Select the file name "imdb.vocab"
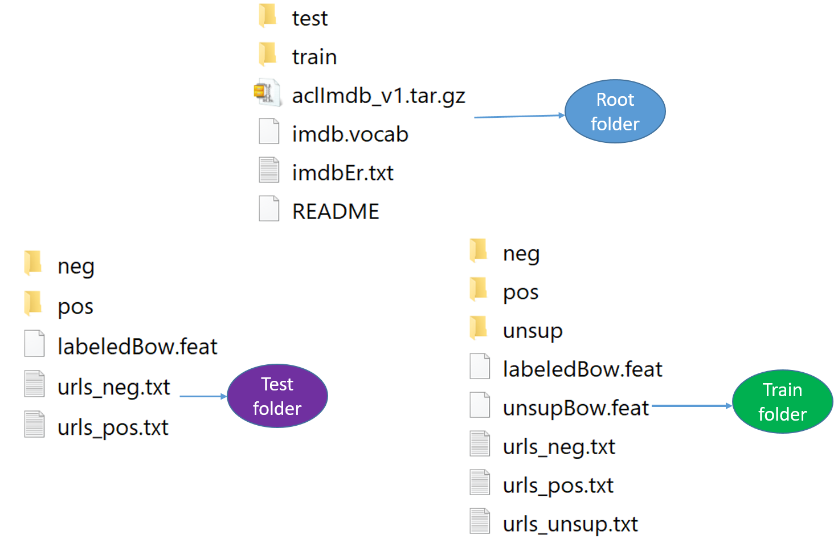This screenshot has height=543, width=838. tap(350, 134)
